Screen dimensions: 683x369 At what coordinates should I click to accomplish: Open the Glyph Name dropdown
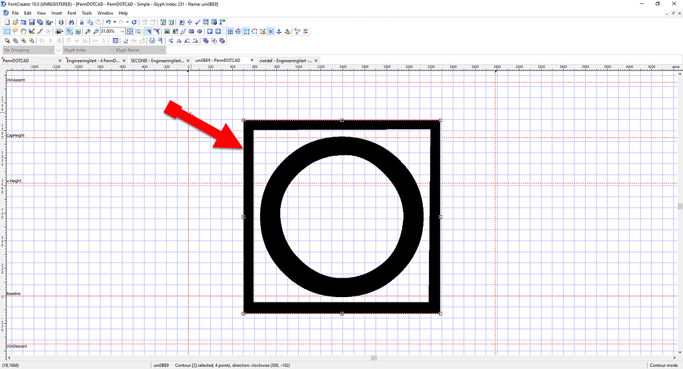[x=140, y=50]
